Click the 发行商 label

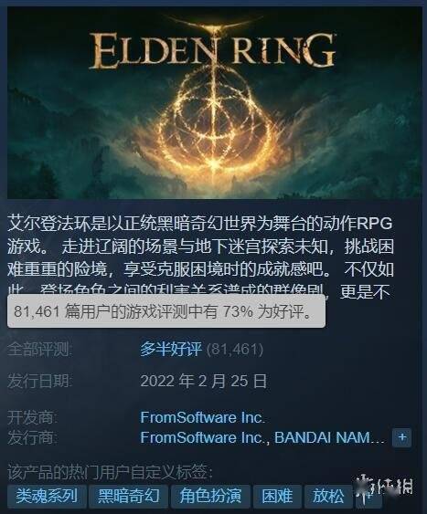pos(32,437)
